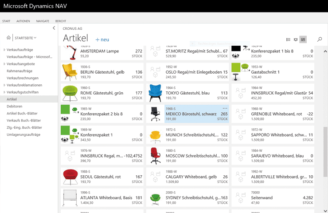Select the ATLANTA Whiteboard image
Image resolution: width=328 pixels, height=213 pixels.
pos(69,198)
